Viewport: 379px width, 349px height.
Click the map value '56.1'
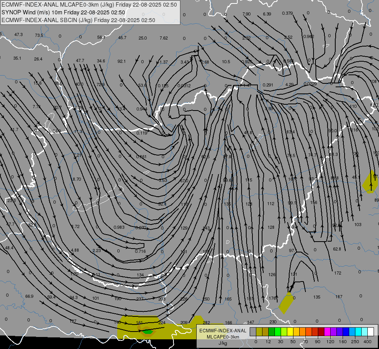[x=101, y=37]
